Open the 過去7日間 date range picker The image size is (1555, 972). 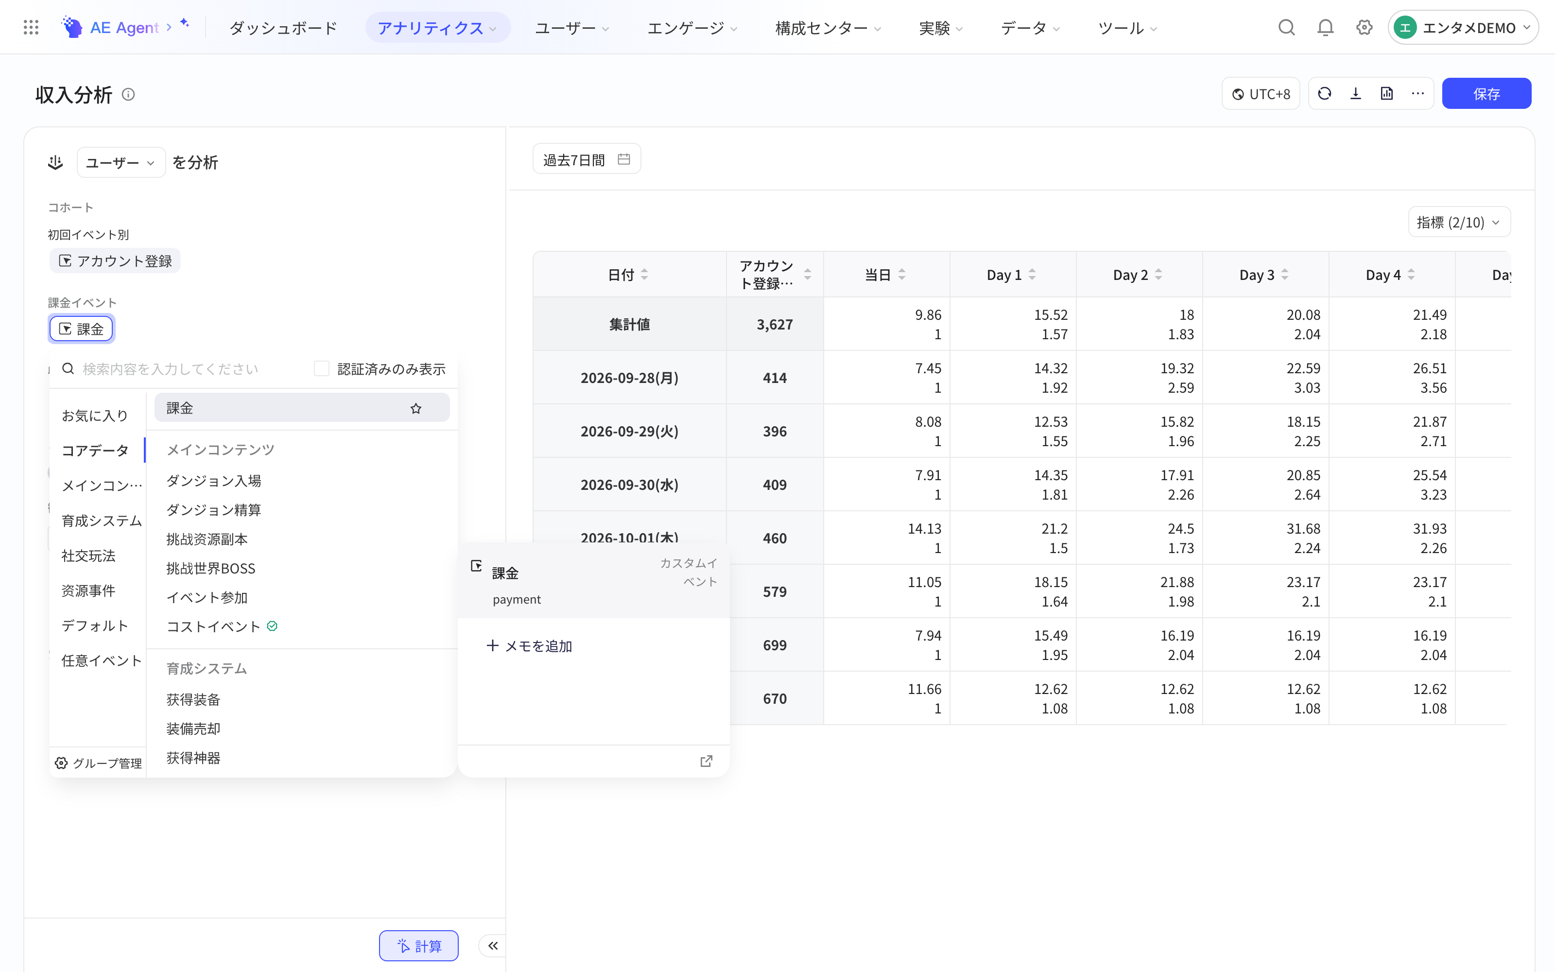(x=587, y=159)
